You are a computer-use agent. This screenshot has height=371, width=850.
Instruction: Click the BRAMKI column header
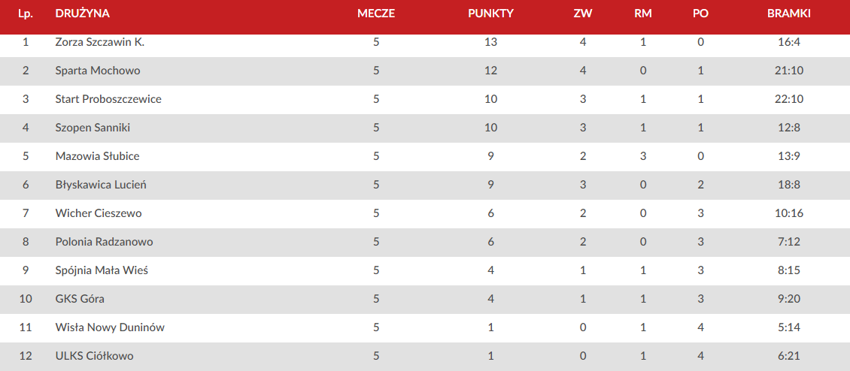tap(789, 14)
